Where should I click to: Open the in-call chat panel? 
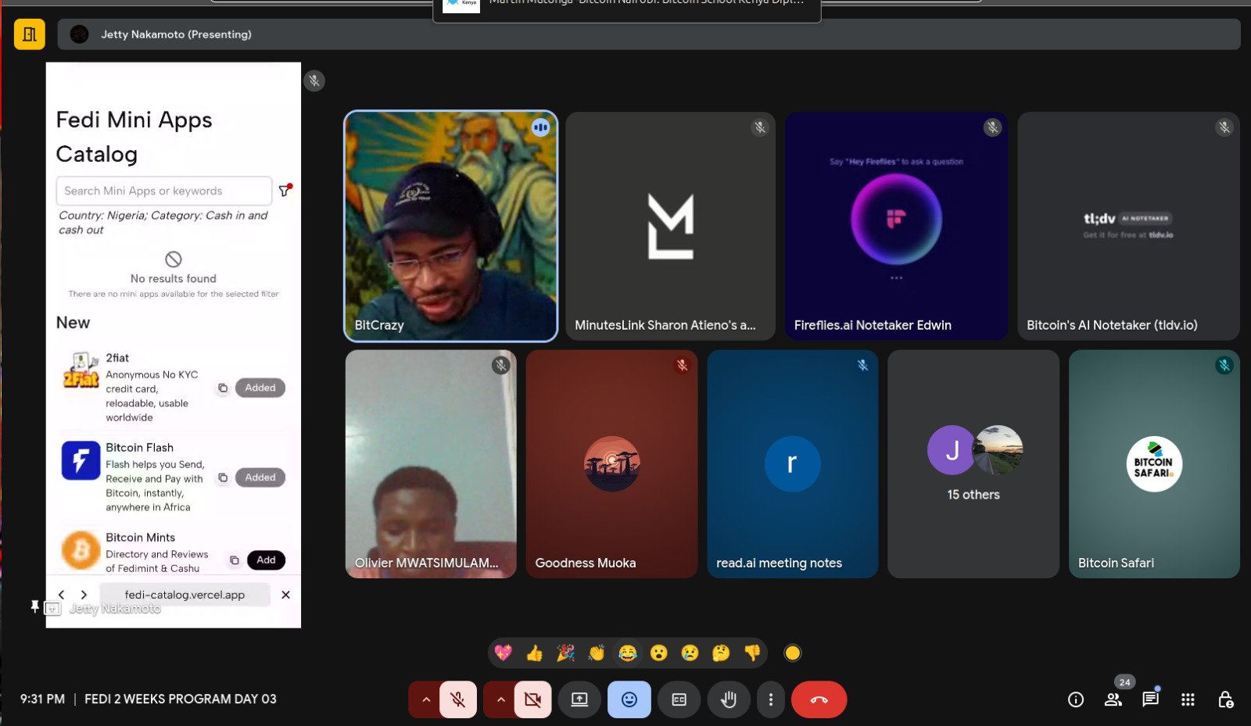[1150, 699]
